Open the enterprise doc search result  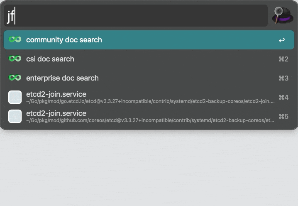[62, 78]
